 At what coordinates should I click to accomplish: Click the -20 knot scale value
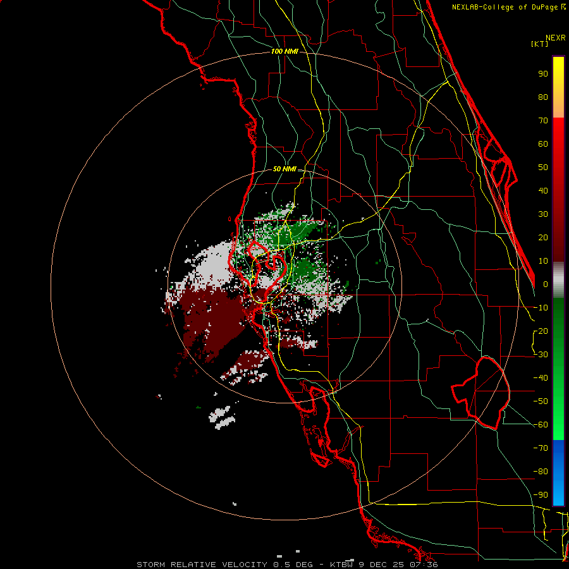541,331
